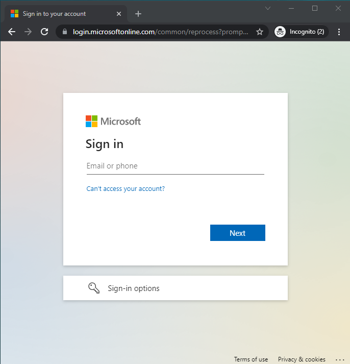
Task: Open the Privacy & cookies link
Action: click(x=302, y=359)
